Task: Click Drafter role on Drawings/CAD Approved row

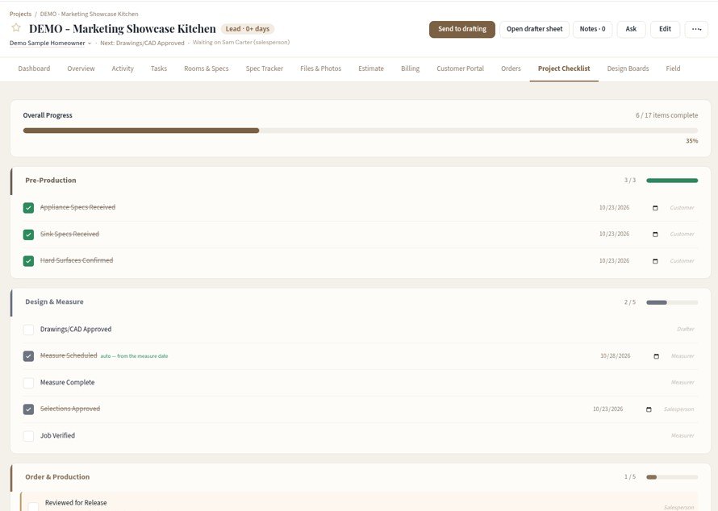Action: pos(686,330)
